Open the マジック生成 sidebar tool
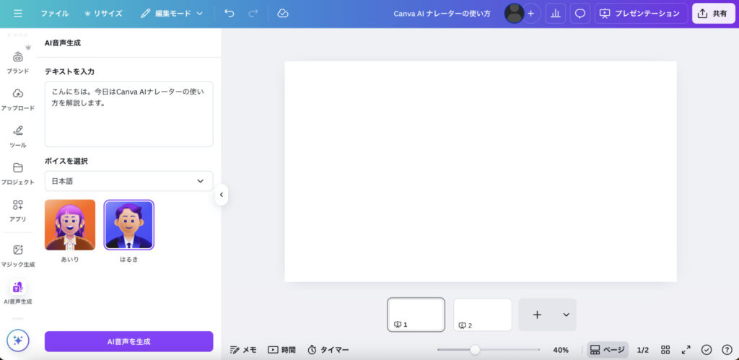Image resolution: width=739 pixels, height=360 pixels. (18, 255)
